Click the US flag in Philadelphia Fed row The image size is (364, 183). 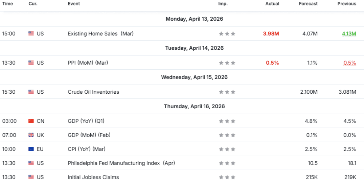coord(31,163)
